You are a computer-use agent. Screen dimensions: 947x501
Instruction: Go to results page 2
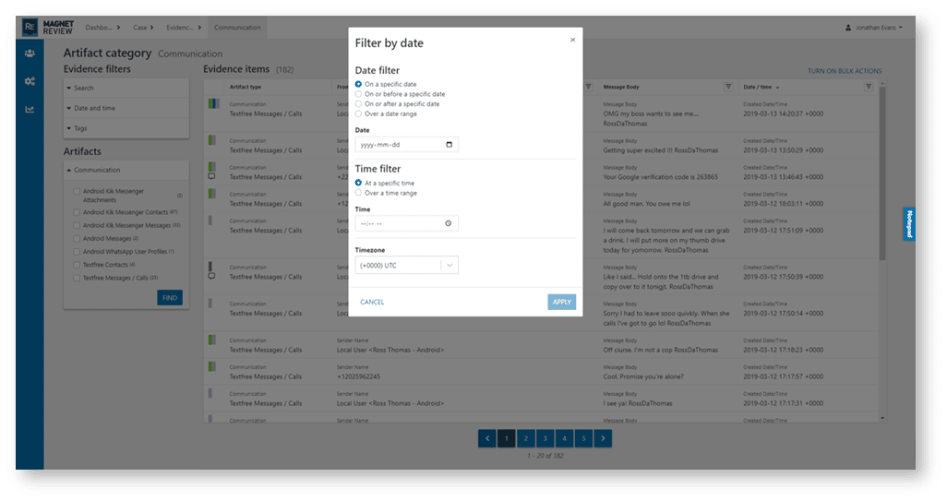525,438
